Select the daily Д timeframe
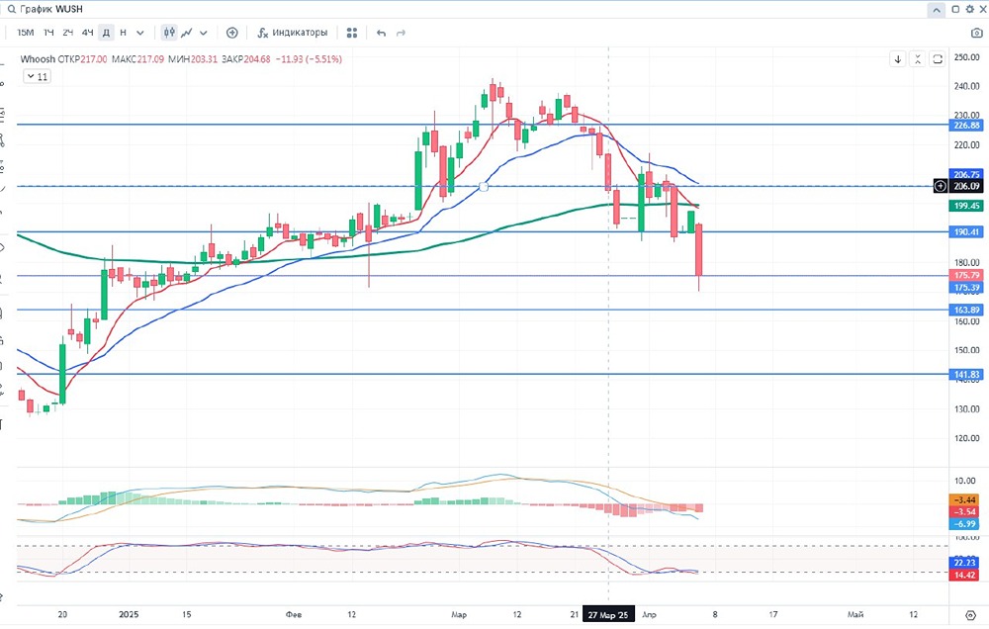989x629 pixels. tap(107, 33)
